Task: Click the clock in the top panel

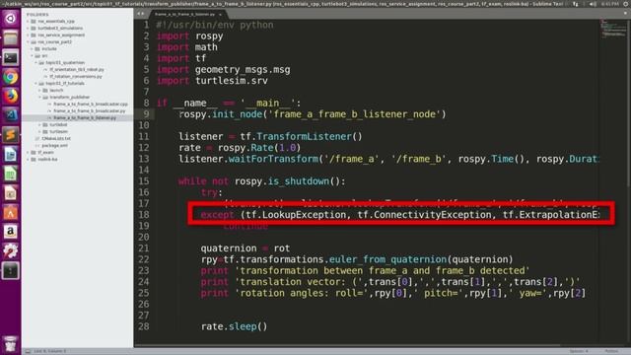Action: click(x=609, y=4)
